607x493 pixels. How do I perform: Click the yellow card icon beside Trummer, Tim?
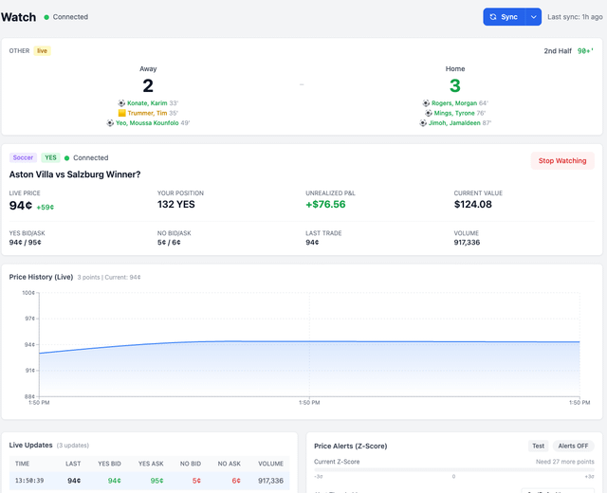pos(121,113)
